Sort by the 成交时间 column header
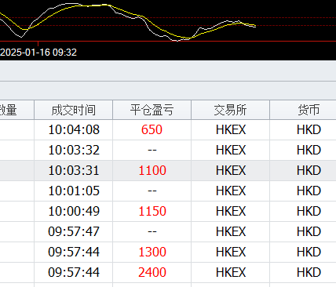The width and height of the screenshot is (336, 287). coord(74,110)
